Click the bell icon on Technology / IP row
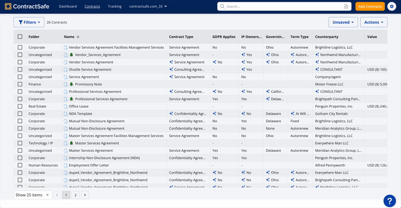The height and width of the screenshot is (208, 401). (x=71, y=143)
